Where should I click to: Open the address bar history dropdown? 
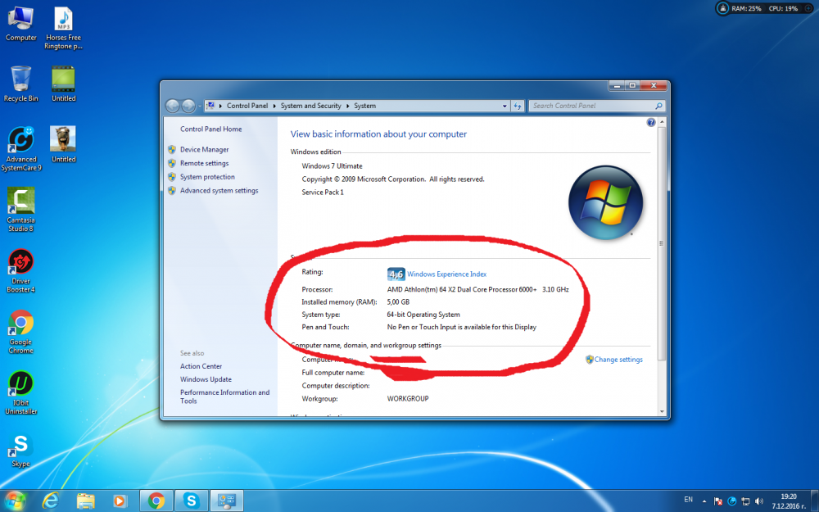point(505,106)
